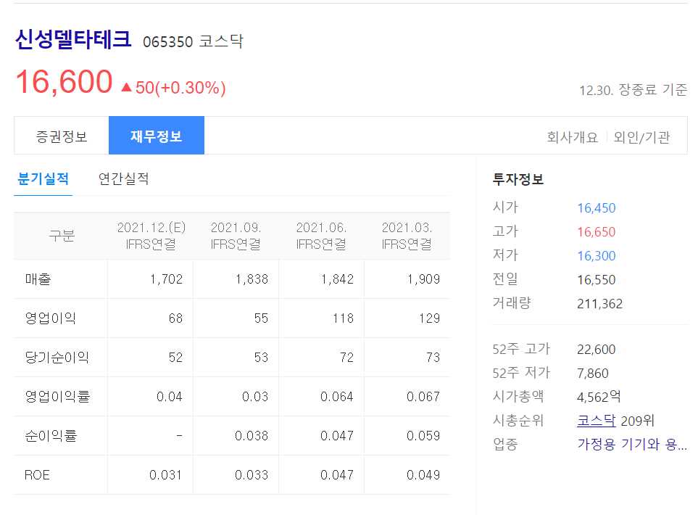Click the current price 16,600
Viewport: 698px width, 515px height.
[x=64, y=82]
